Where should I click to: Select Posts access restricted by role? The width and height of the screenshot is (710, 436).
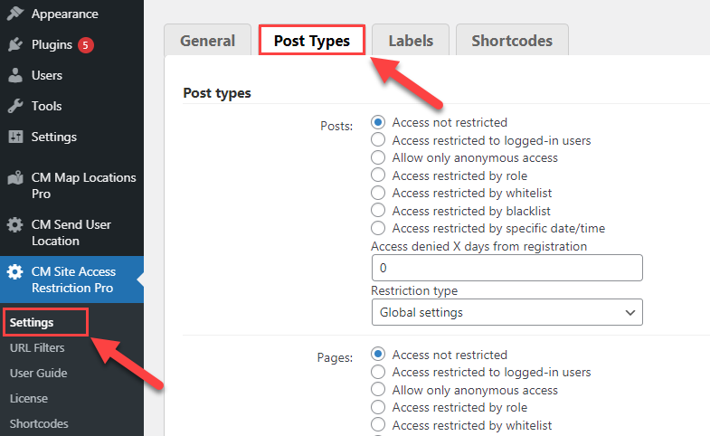[x=378, y=175]
